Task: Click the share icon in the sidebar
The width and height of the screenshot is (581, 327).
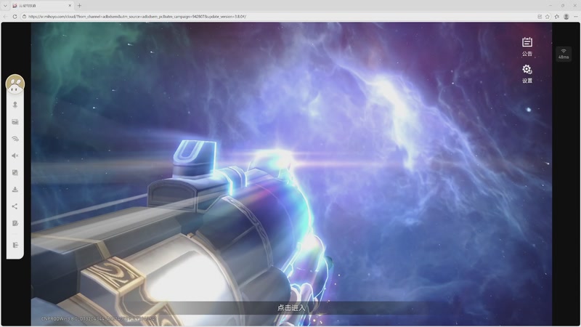Action: pos(15,206)
